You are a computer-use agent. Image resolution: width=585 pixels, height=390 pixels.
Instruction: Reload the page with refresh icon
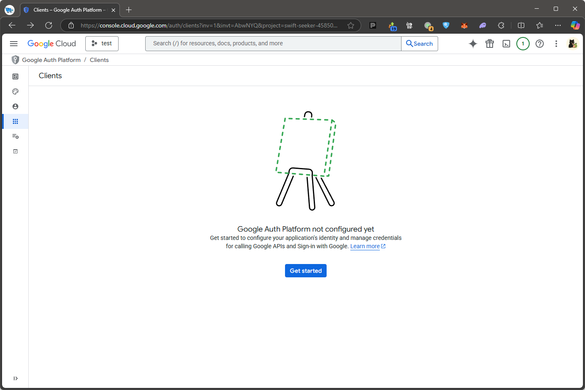(49, 25)
